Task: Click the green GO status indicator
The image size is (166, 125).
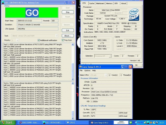Action: 32,13
